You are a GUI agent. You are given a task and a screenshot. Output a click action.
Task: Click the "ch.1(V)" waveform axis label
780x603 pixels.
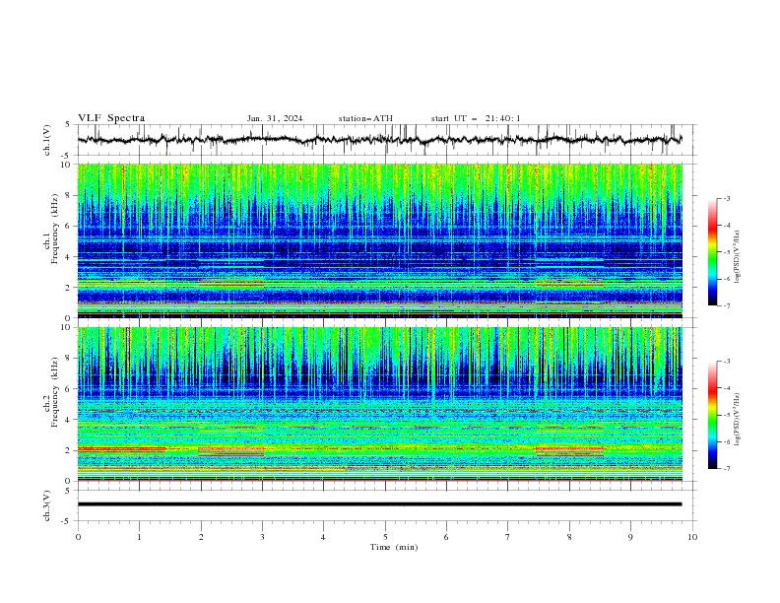[x=47, y=140]
